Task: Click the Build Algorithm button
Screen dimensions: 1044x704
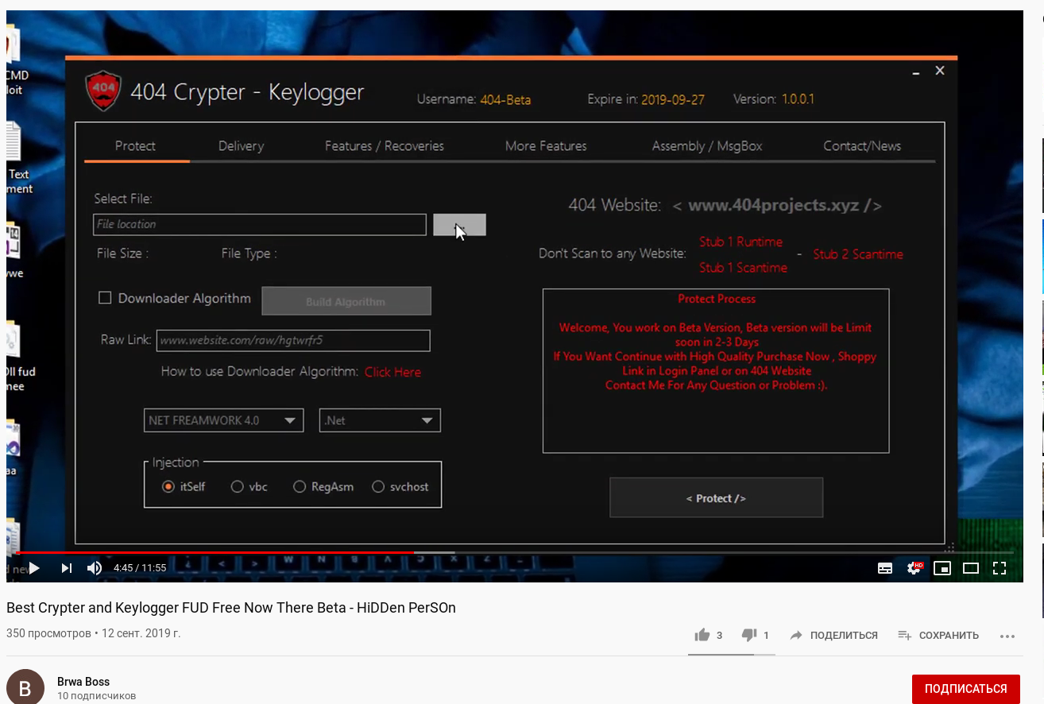Action: click(346, 301)
